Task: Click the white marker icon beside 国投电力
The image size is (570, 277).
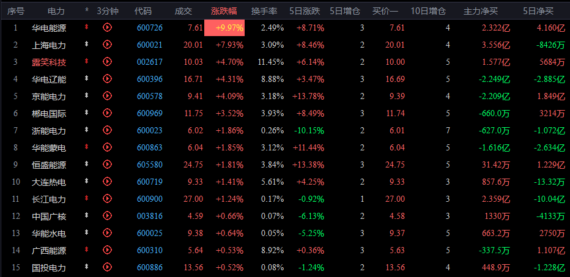Action: point(86,267)
